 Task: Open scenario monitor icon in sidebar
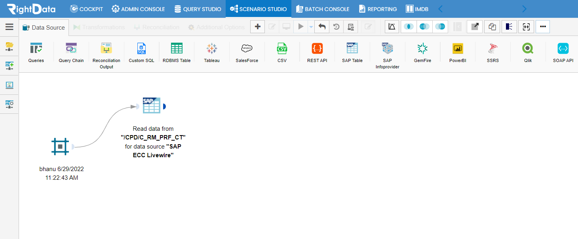click(10, 85)
